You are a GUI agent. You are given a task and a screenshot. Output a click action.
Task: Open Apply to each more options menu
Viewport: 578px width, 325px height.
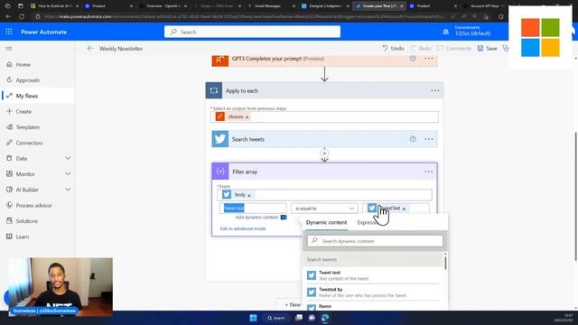(x=435, y=90)
